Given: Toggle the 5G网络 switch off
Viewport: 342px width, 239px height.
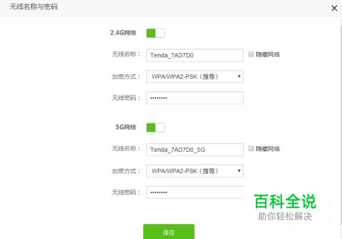Looking at the screenshot, I should tap(156, 128).
